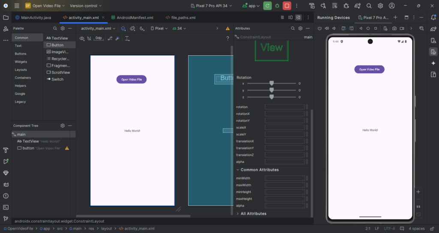Switch to AndroidManifest.xml tab
The width and height of the screenshot is (439, 233).
[x=132, y=17]
